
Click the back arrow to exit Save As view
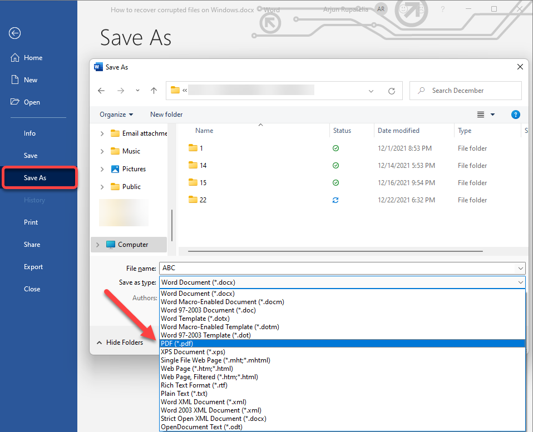point(14,33)
